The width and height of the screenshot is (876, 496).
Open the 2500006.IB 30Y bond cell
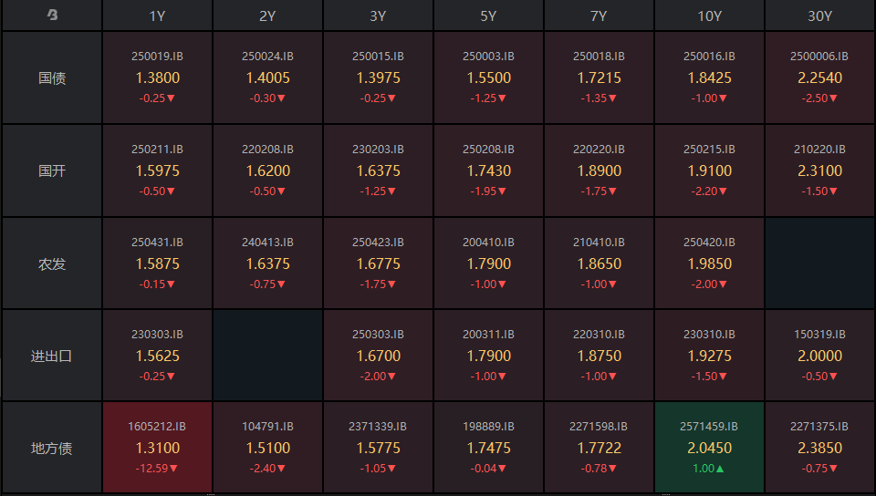(x=819, y=78)
